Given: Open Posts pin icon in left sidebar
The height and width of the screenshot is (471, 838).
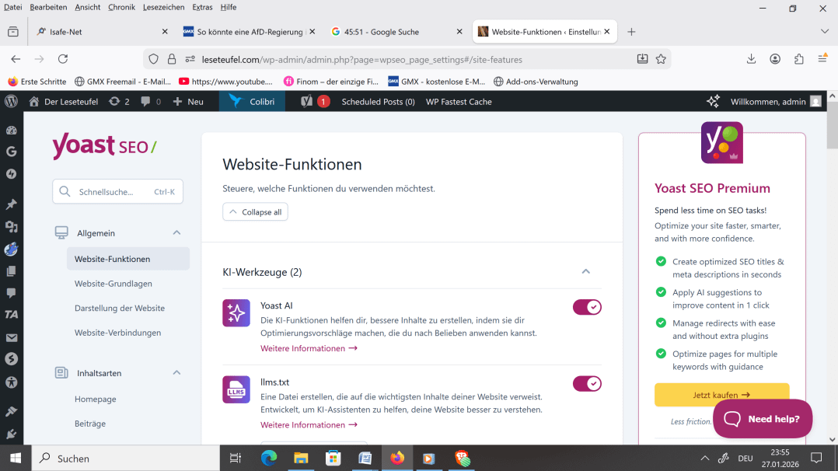Looking at the screenshot, I should pyautogui.click(x=11, y=204).
